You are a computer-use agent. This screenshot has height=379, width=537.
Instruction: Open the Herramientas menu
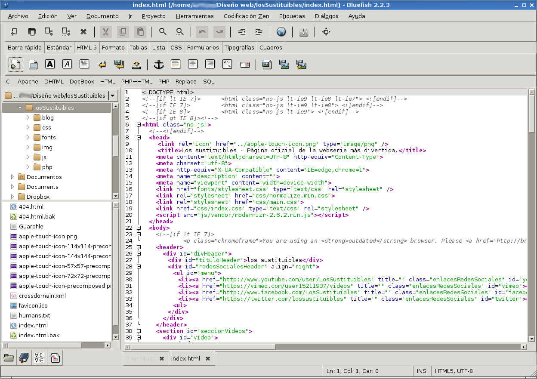coord(194,16)
